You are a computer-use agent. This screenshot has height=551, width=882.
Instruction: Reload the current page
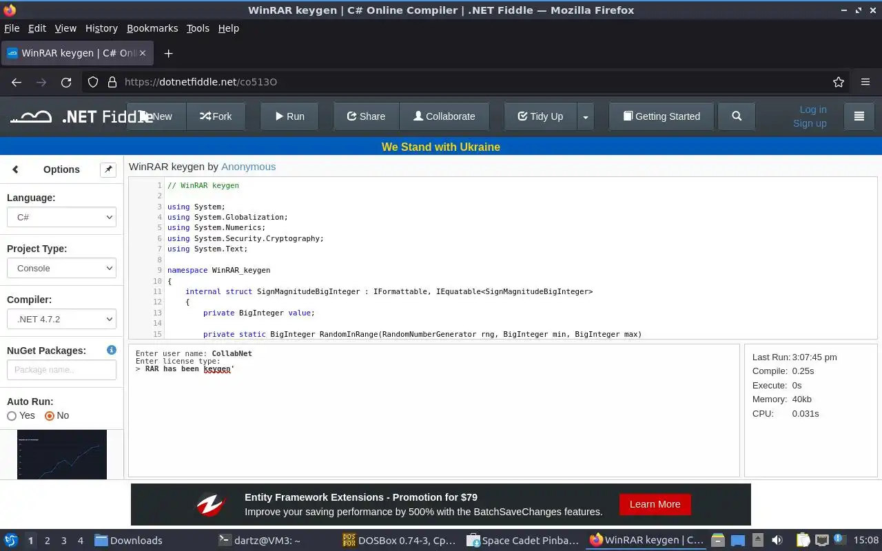click(x=66, y=82)
